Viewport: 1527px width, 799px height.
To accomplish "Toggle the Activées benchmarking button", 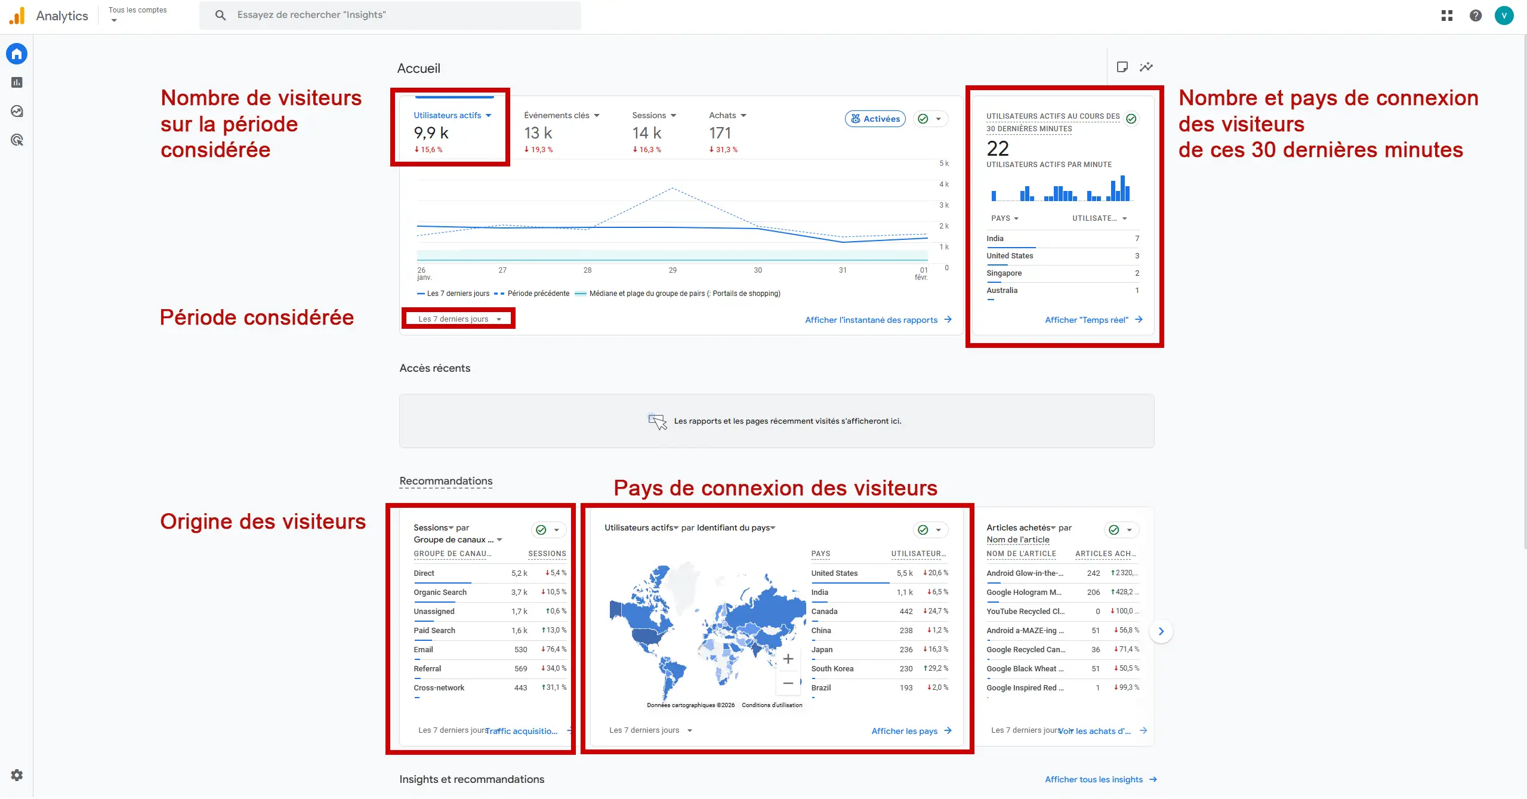I will (x=875, y=119).
